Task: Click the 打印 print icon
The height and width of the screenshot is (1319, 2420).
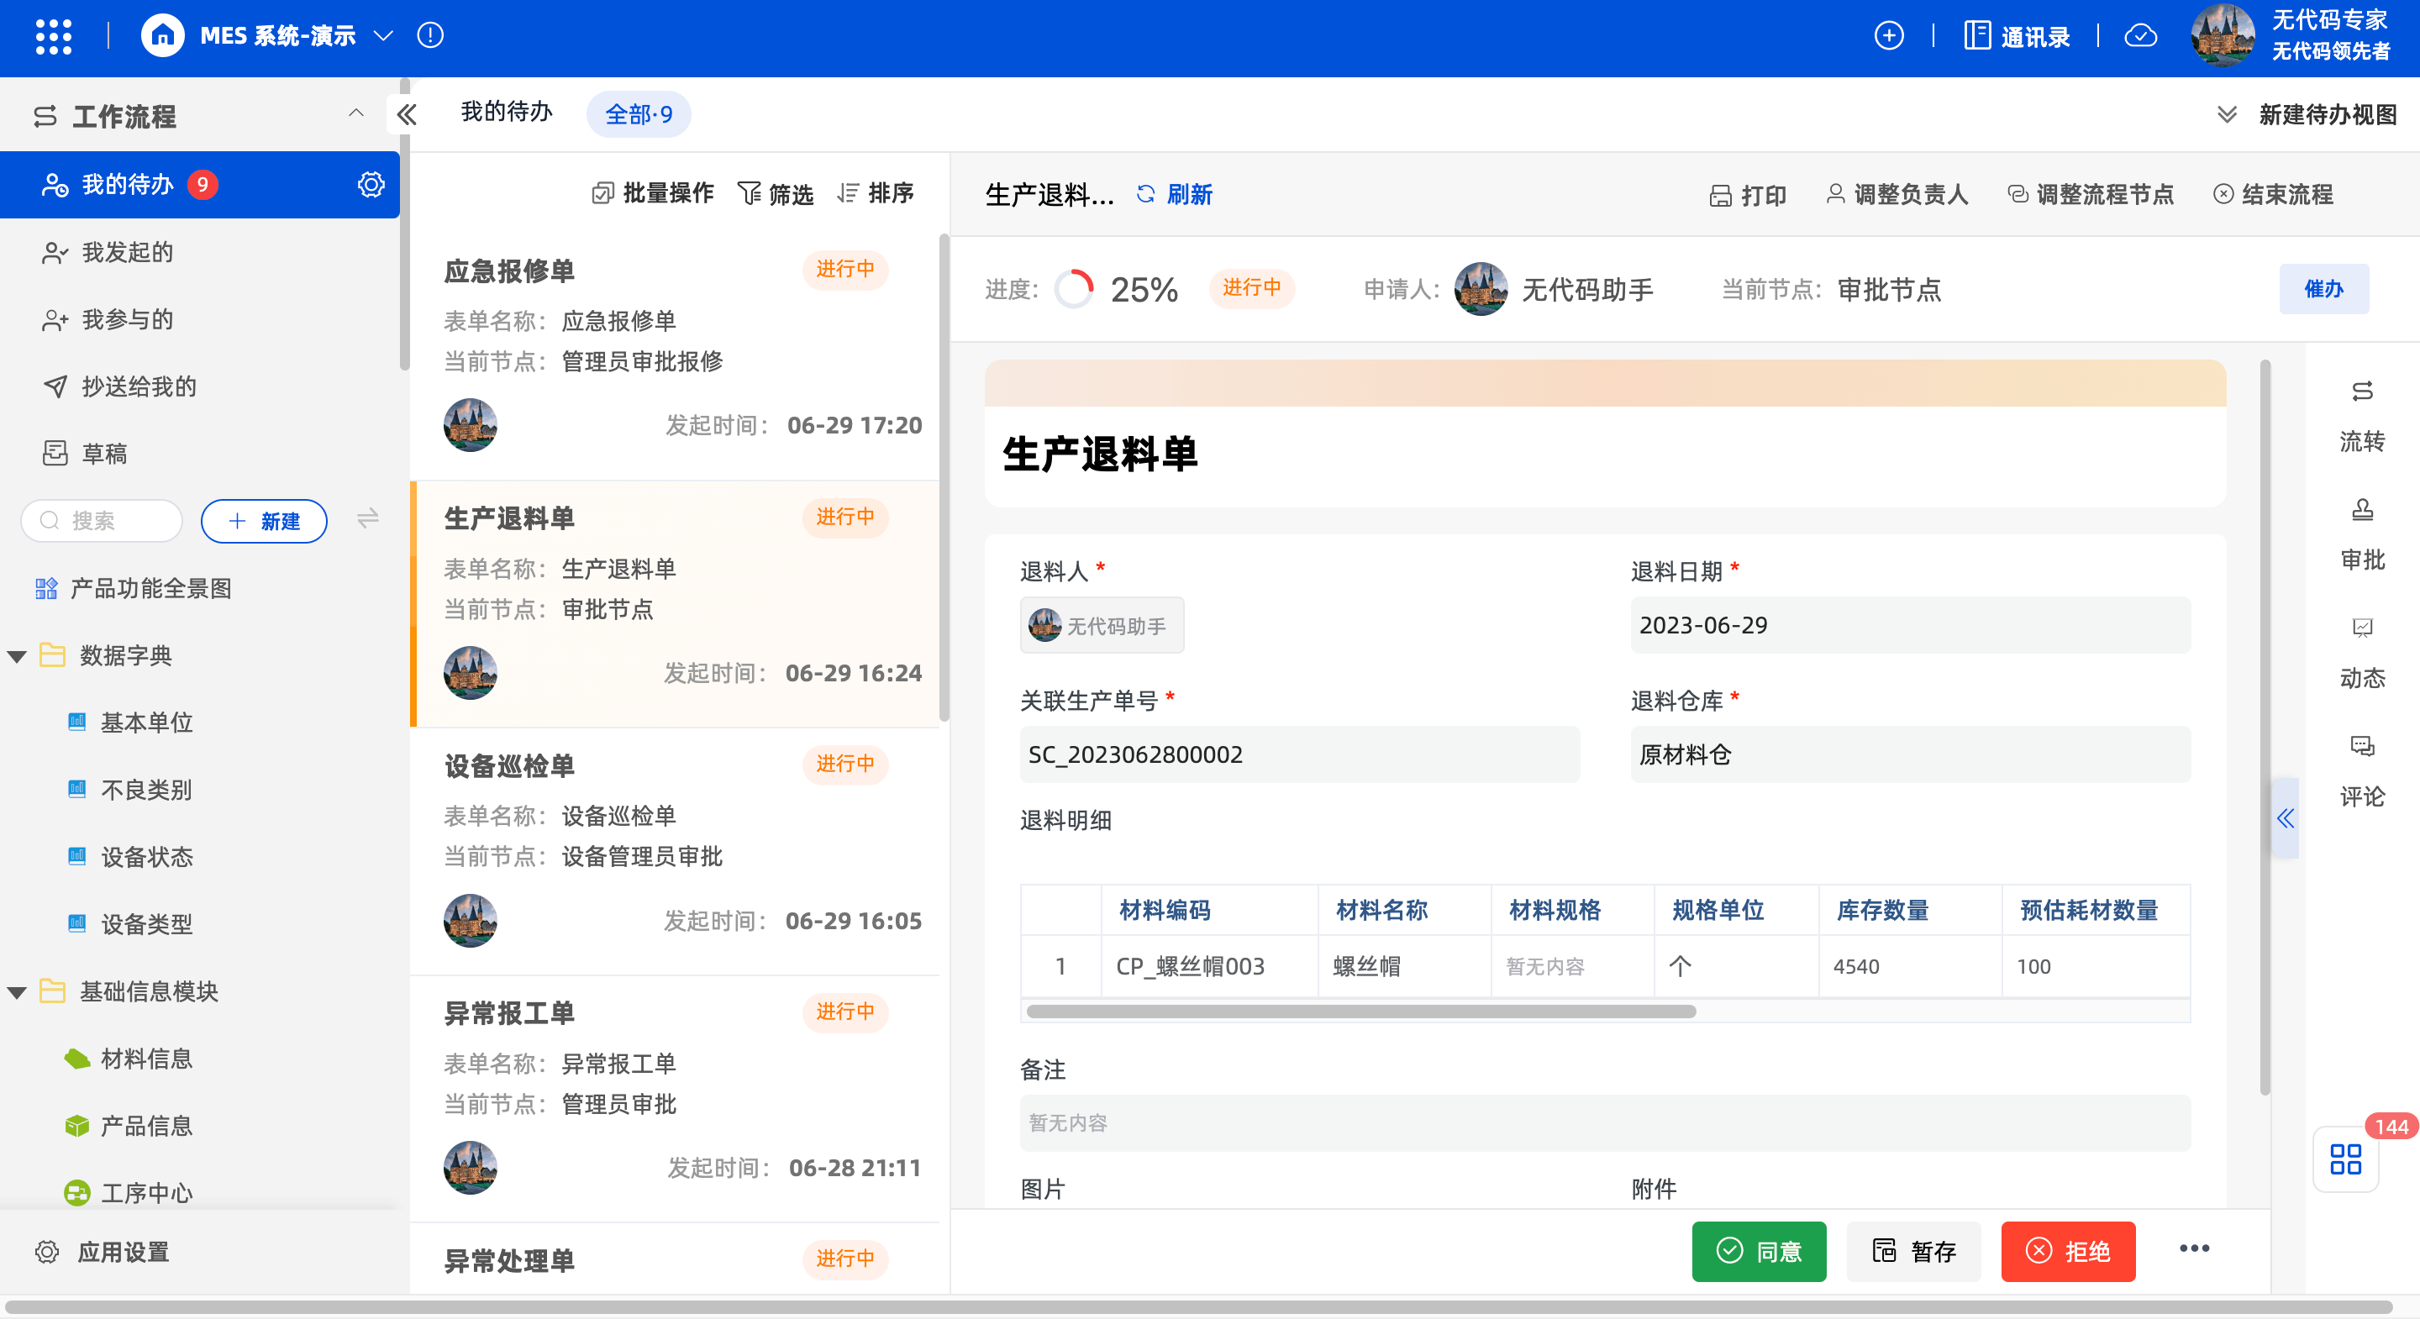Action: click(x=1719, y=196)
